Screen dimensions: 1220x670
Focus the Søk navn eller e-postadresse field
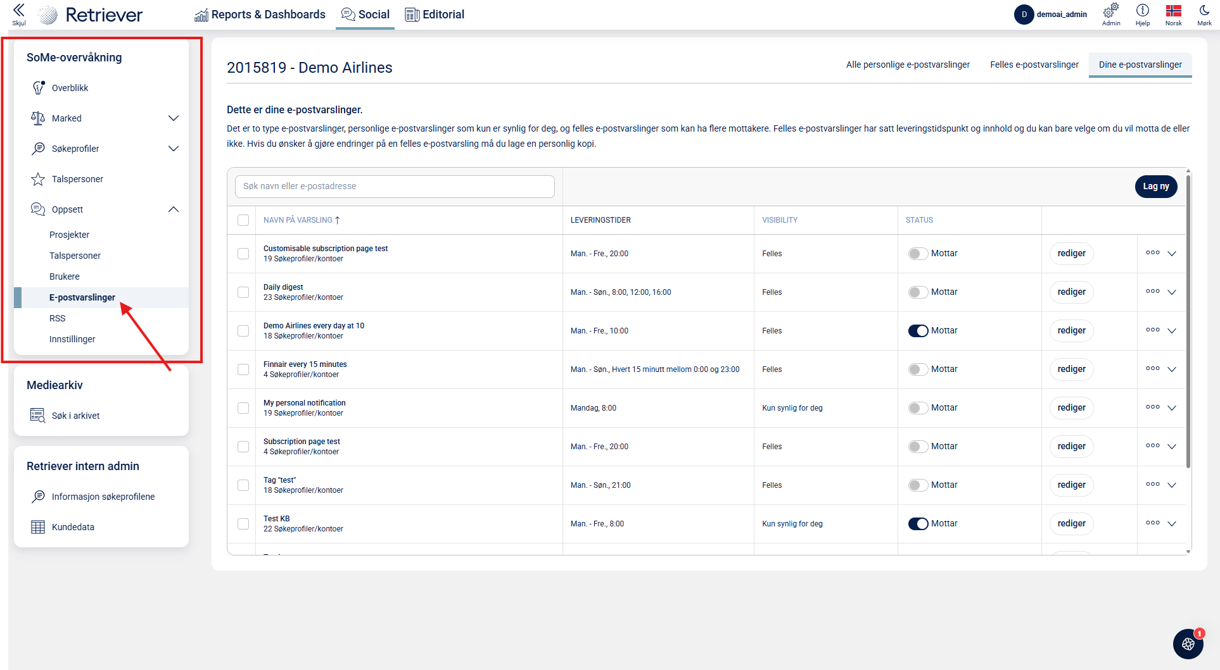coord(395,187)
